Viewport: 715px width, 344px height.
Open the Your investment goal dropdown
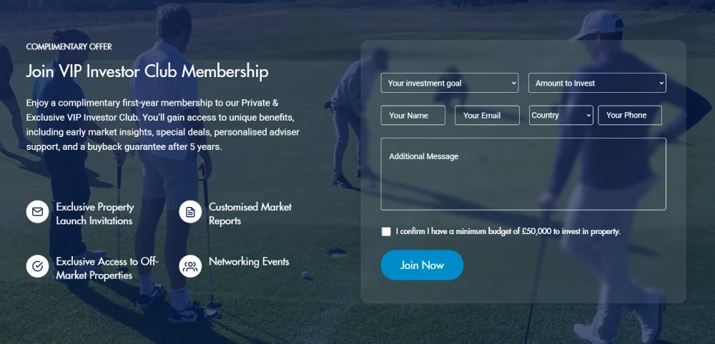tap(450, 83)
